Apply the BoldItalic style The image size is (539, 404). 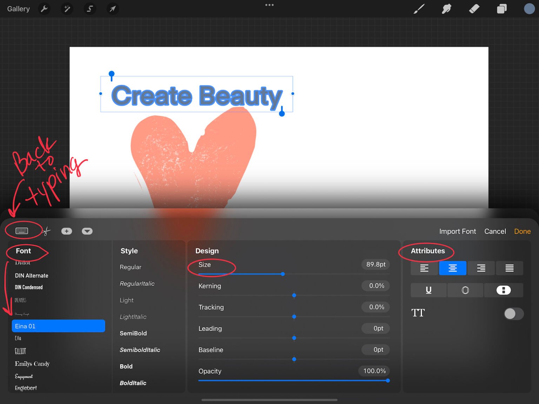click(x=133, y=383)
